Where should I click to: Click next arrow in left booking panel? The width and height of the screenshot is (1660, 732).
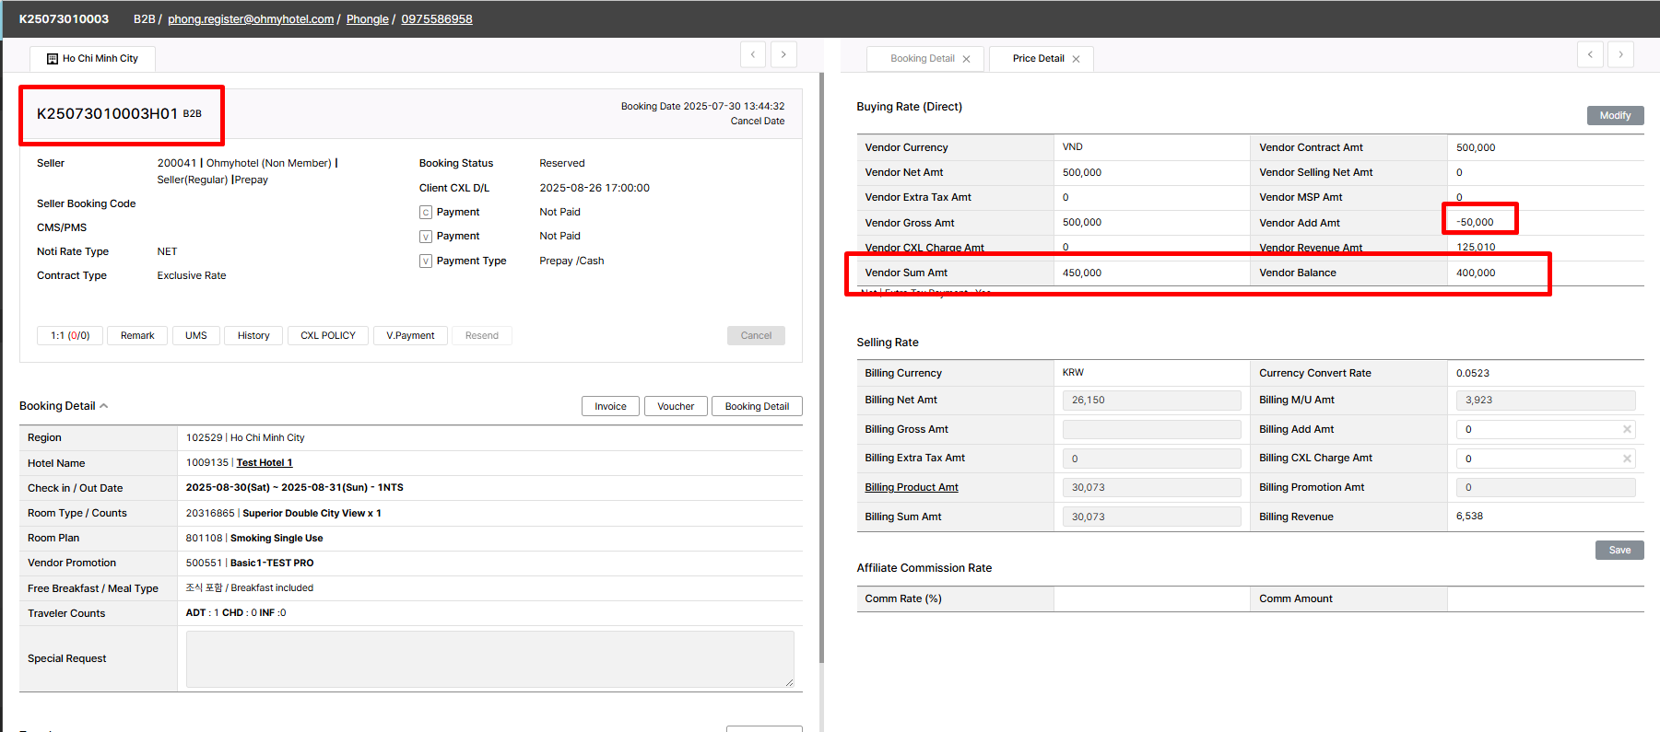tap(783, 54)
